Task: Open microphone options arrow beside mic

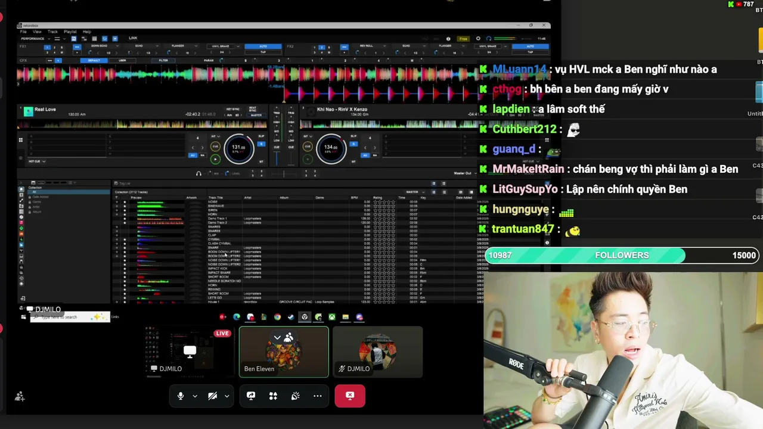Action: pyautogui.click(x=194, y=396)
